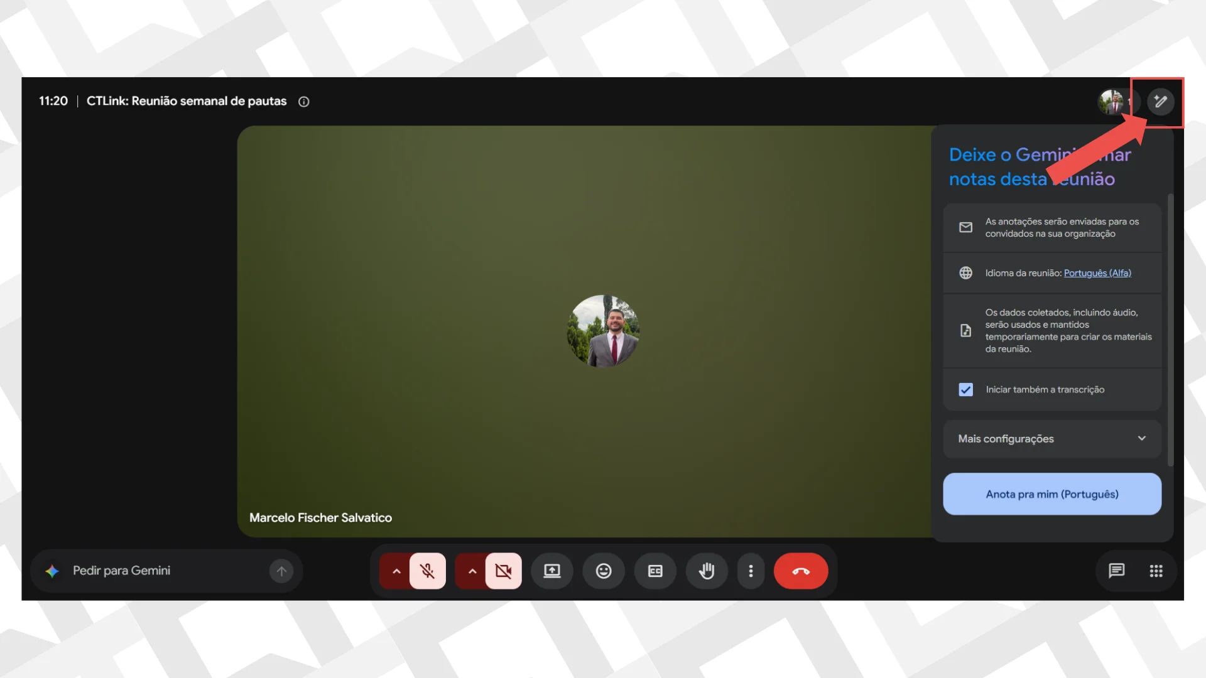Click the text As anotações serão enviadas
The width and height of the screenshot is (1206, 678).
[1062, 228]
